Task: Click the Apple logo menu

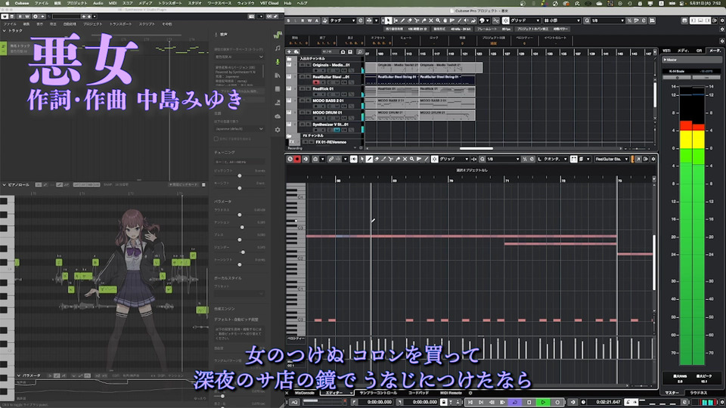Action: point(7,3)
